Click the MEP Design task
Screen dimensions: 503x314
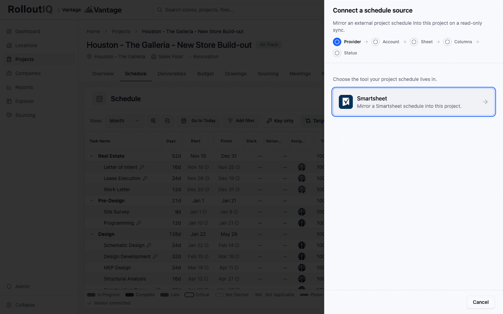117,268
